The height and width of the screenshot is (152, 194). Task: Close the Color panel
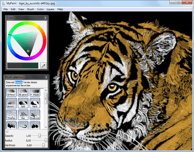(45, 18)
